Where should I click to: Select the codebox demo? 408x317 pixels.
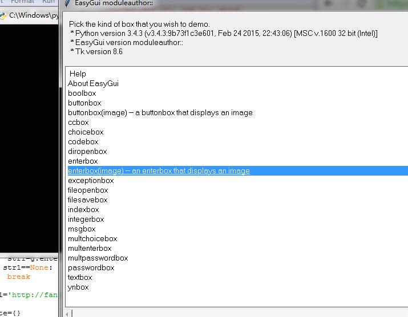(83, 142)
